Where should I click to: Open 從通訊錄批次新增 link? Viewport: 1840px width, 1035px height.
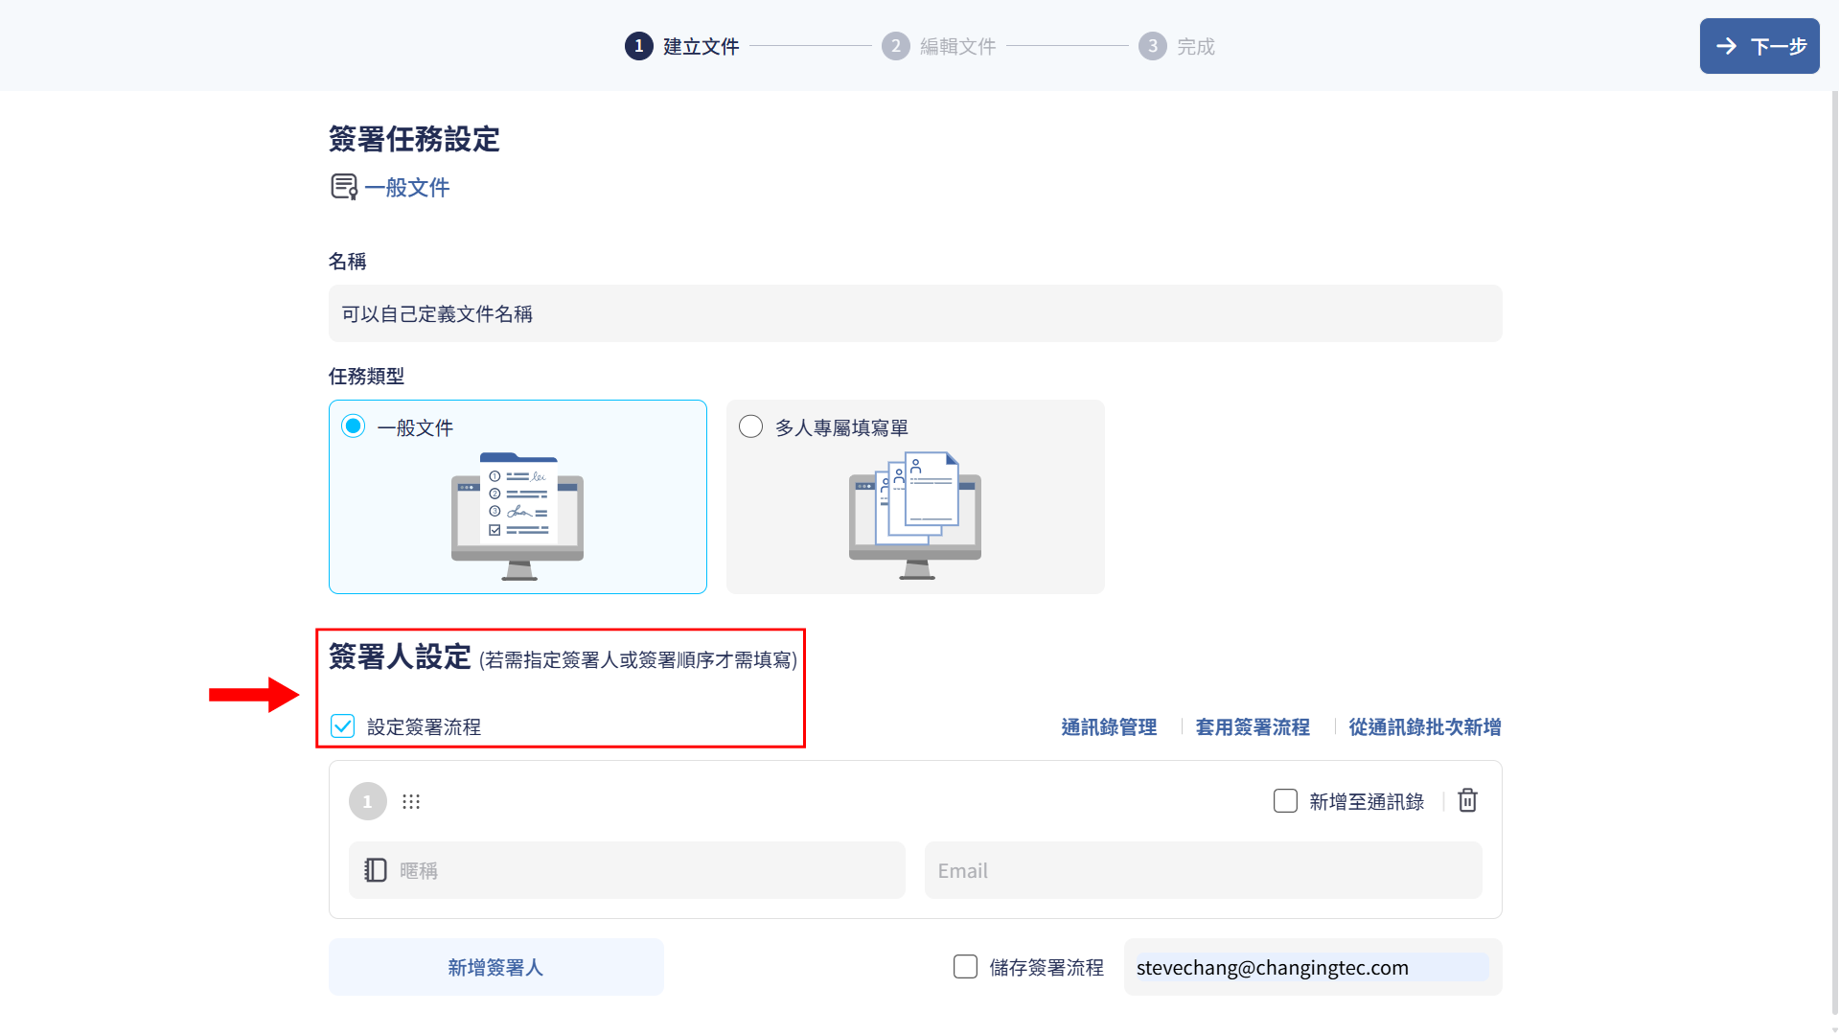(x=1425, y=727)
